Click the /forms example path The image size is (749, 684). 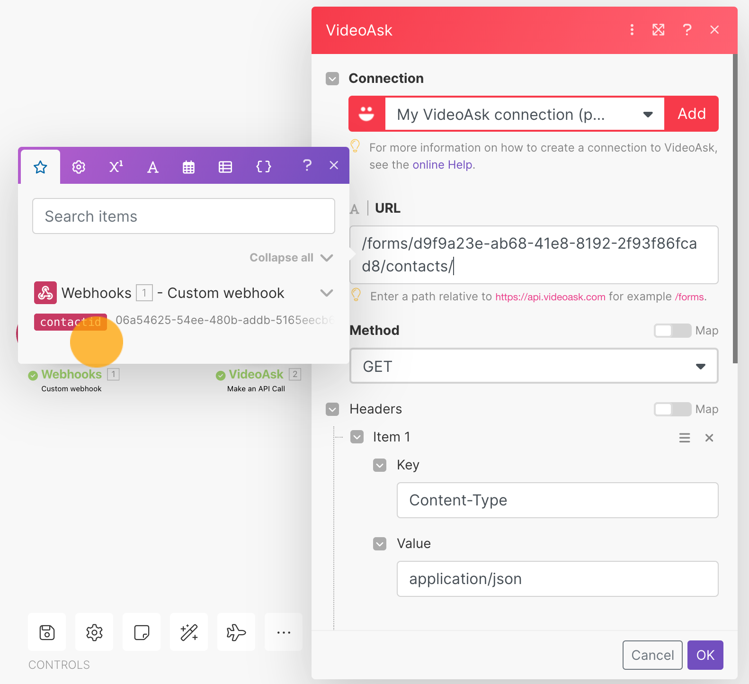pyautogui.click(x=689, y=297)
